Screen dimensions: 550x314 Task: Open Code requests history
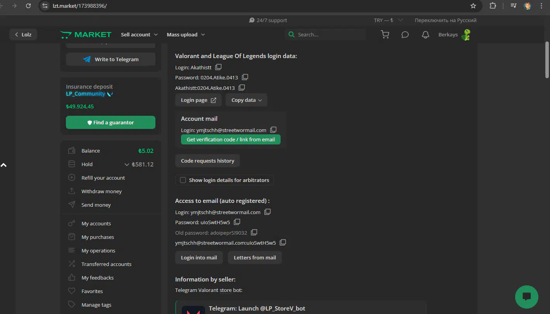click(207, 161)
